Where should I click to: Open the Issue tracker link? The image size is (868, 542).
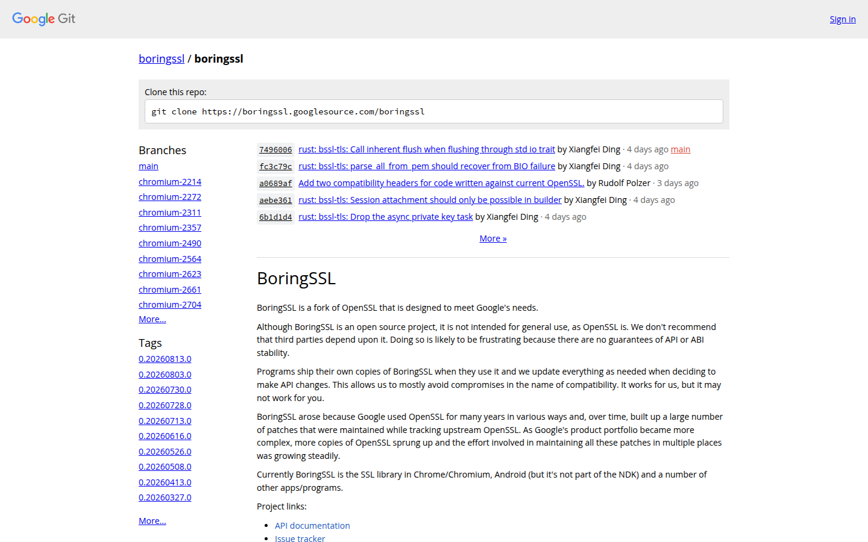click(300, 539)
